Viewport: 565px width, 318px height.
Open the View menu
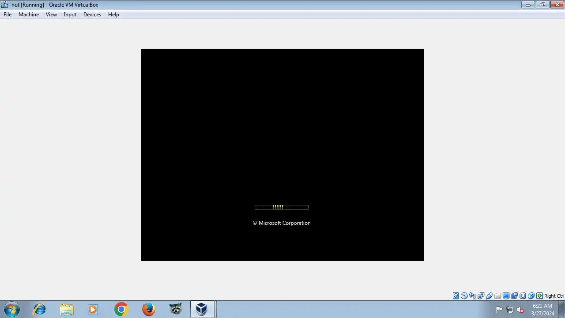(51, 15)
